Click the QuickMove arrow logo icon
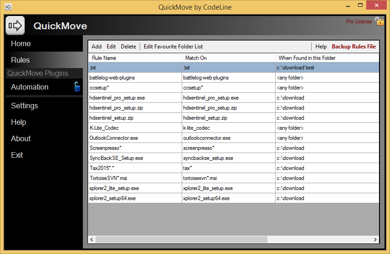 point(15,25)
